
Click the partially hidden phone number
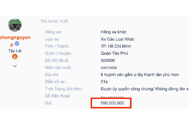(x=112, y=96)
